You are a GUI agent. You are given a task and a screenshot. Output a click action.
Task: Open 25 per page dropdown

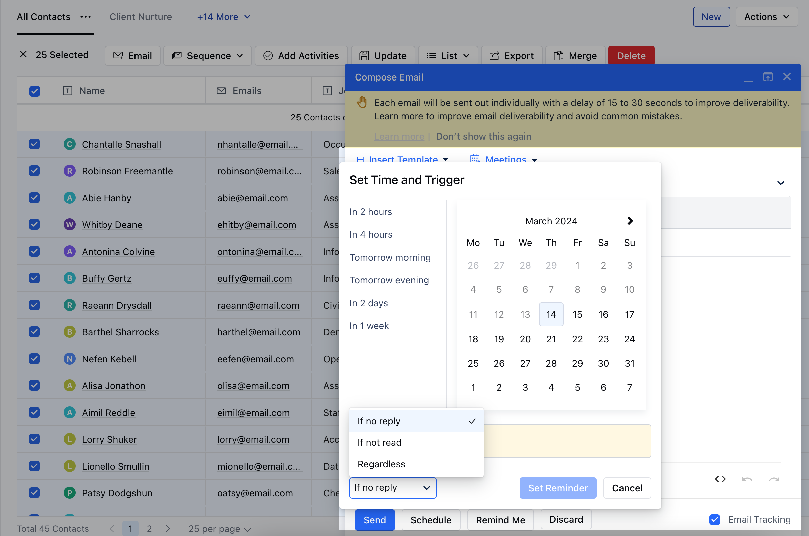tap(219, 529)
